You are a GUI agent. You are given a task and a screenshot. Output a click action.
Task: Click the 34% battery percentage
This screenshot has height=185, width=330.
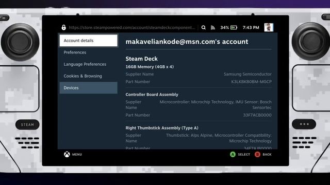coord(225,27)
